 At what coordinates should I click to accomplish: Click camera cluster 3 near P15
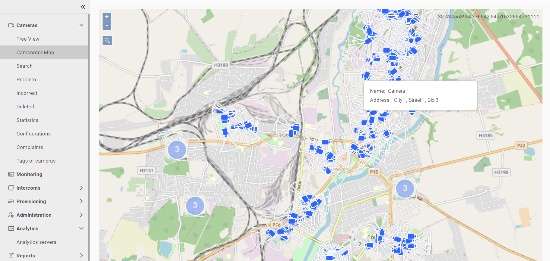point(405,188)
